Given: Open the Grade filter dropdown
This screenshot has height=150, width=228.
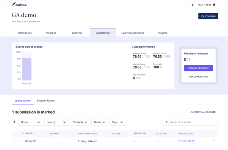Looking at the screenshot, I should [x=100, y=122].
